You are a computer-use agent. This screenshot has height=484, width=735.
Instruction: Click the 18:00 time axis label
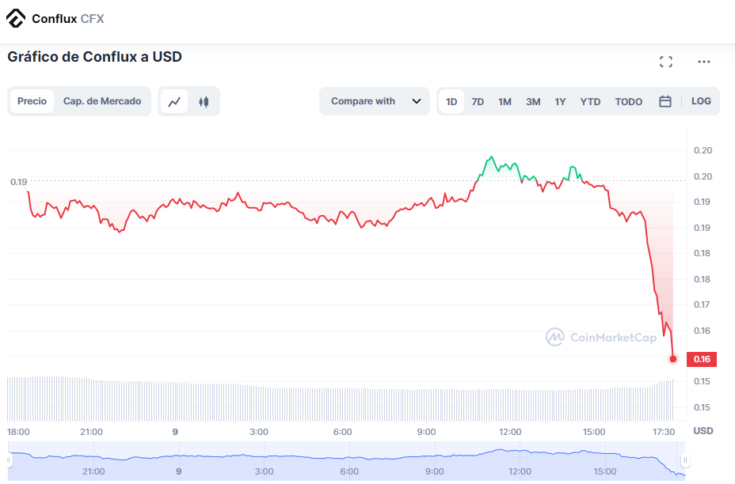click(18, 432)
